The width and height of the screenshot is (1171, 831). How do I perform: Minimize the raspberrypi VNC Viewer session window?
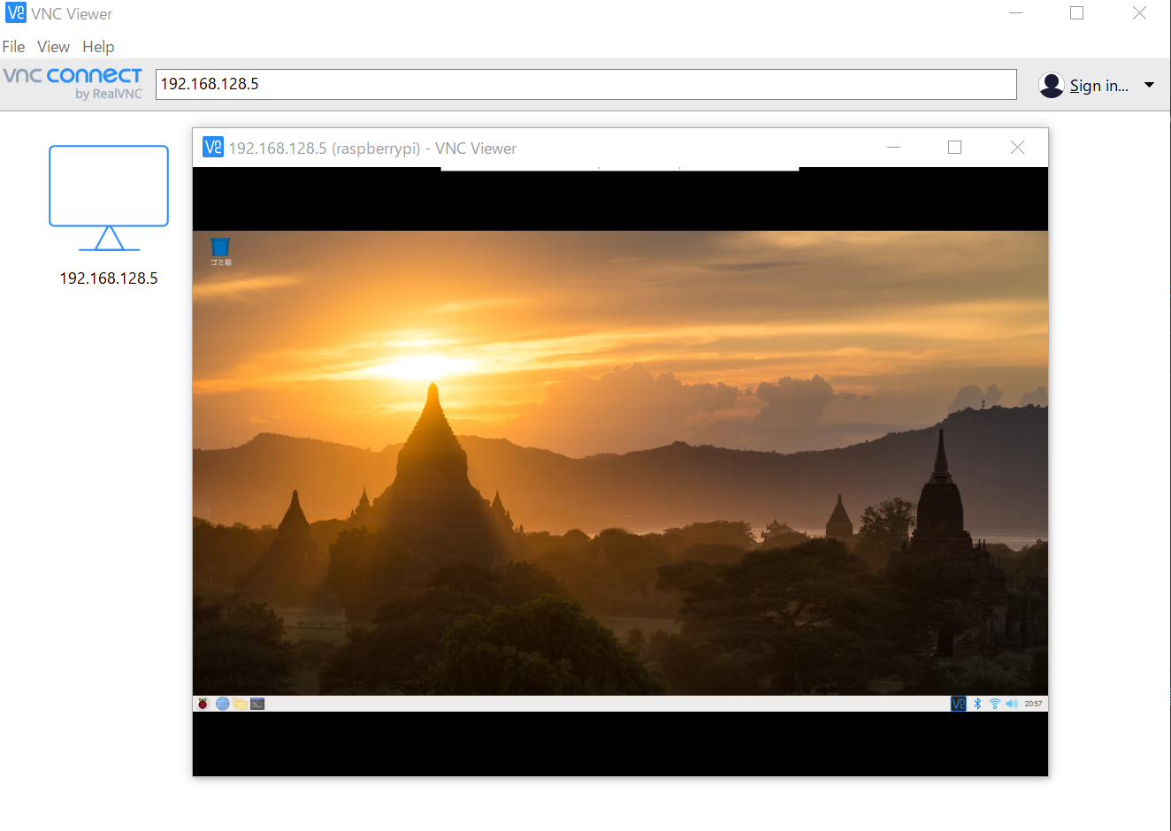click(x=894, y=148)
